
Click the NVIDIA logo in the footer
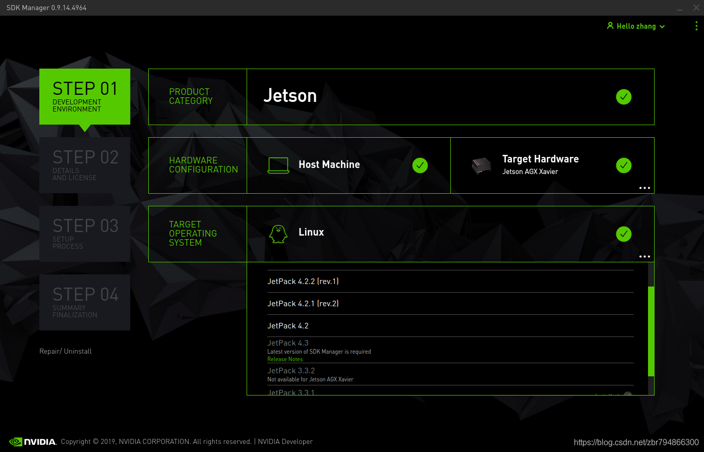33,442
